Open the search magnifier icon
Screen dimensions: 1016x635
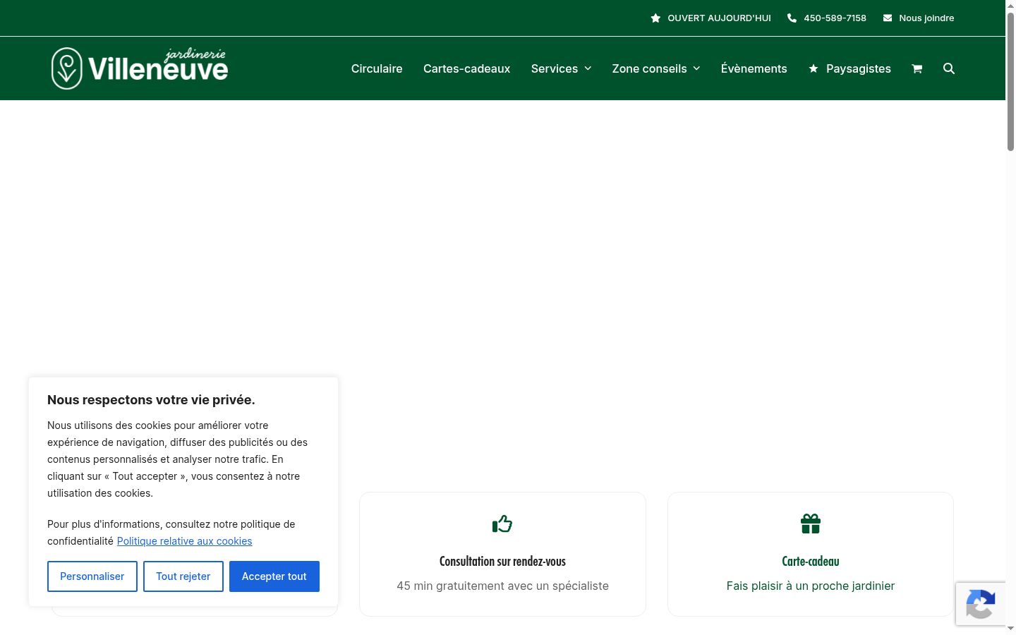click(x=949, y=68)
